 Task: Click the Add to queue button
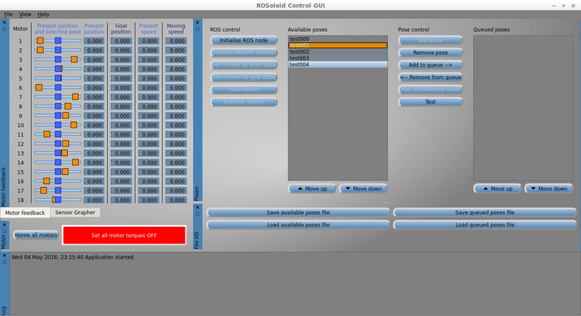(x=430, y=65)
